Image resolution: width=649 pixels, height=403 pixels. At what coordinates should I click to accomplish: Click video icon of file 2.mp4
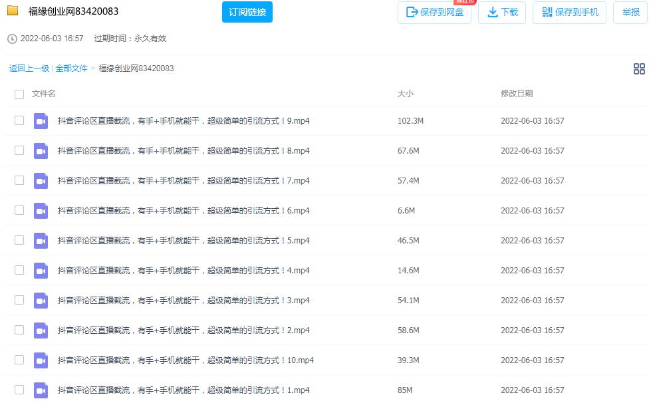[41, 331]
